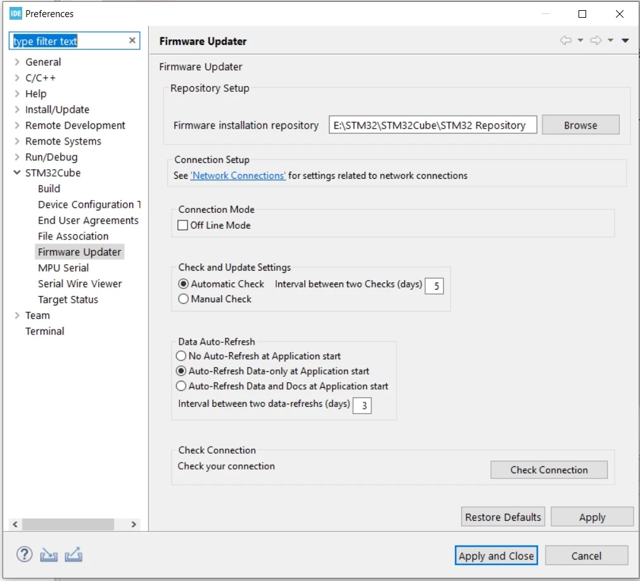640x581 pixels.
Task: Select Terminal in the preferences tree
Action: tap(44, 331)
